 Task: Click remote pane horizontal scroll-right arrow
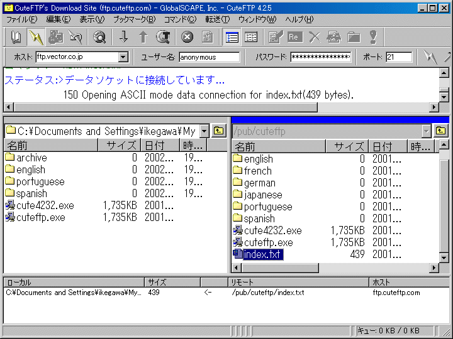coord(433,268)
